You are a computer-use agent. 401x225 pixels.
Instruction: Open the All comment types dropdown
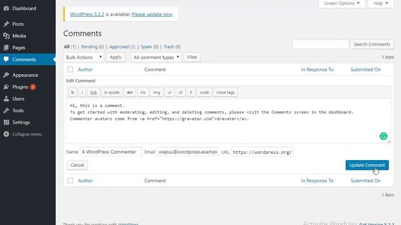pyautogui.click(x=156, y=57)
